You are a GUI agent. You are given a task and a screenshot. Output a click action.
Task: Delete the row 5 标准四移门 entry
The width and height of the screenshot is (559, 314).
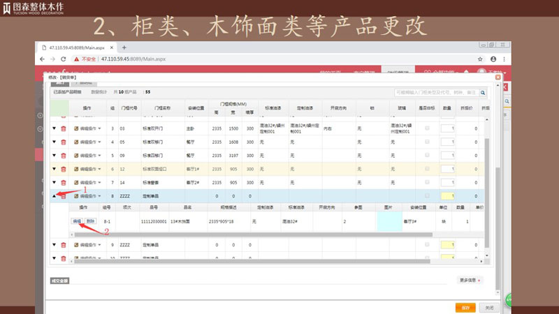[x=64, y=154]
